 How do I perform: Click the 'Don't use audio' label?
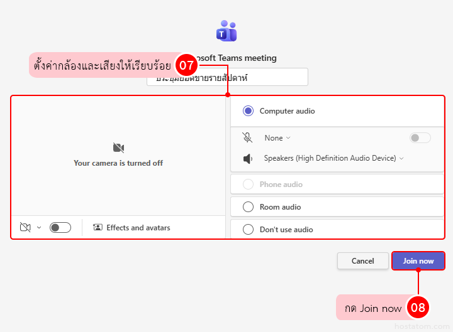[286, 230]
